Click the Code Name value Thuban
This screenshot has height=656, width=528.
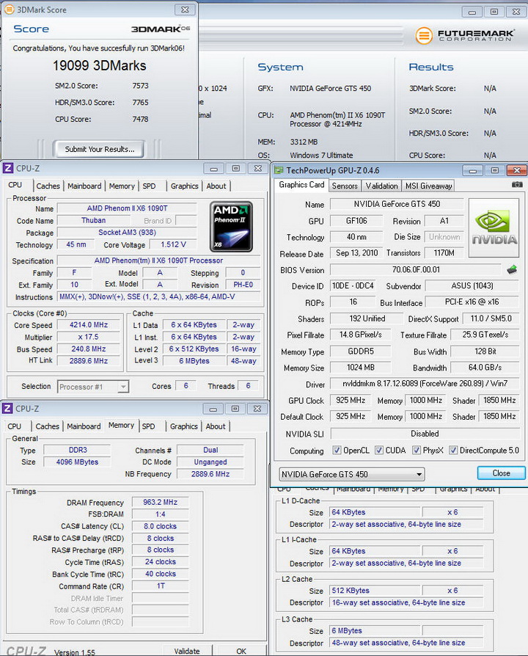coord(93,220)
